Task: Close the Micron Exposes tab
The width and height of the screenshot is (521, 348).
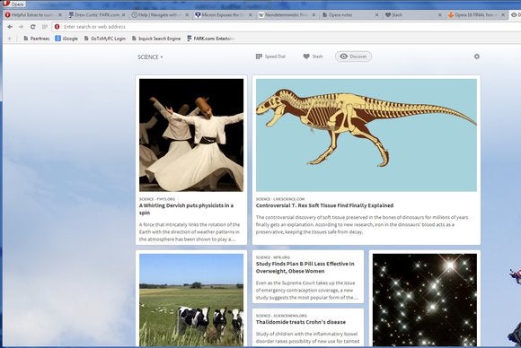Action: [251, 15]
